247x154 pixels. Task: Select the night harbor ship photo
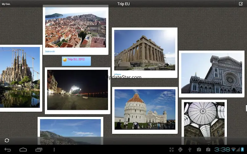pos(77,90)
